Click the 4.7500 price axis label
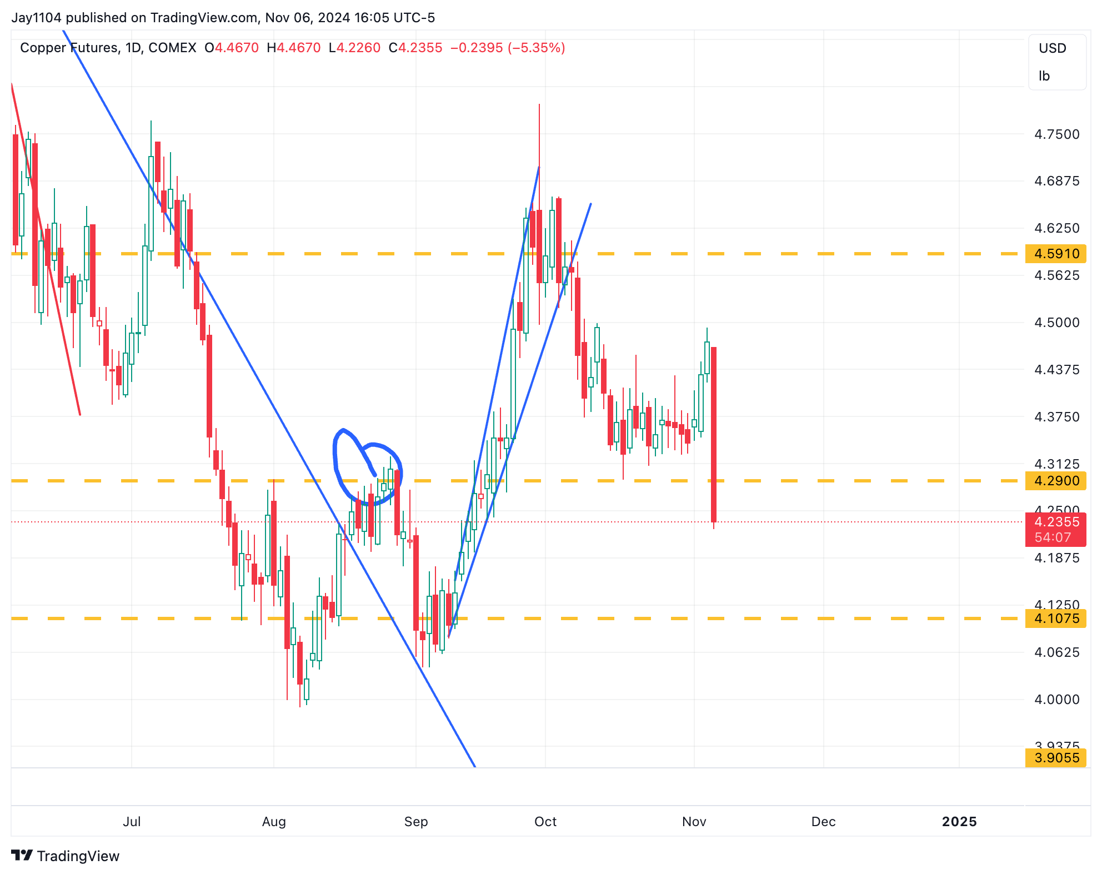 pyautogui.click(x=1057, y=134)
